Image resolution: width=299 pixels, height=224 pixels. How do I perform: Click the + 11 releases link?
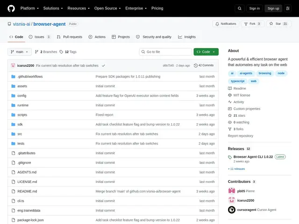(x=236, y=169)
